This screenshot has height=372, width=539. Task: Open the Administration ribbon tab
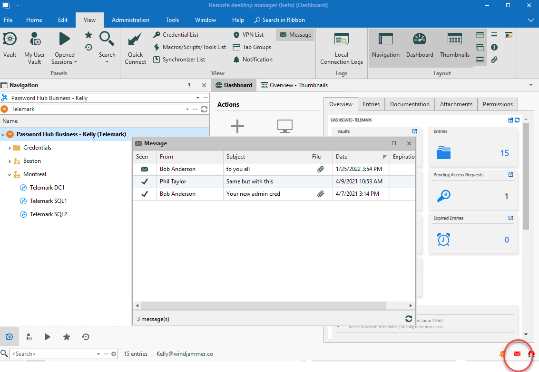(130, 20)
